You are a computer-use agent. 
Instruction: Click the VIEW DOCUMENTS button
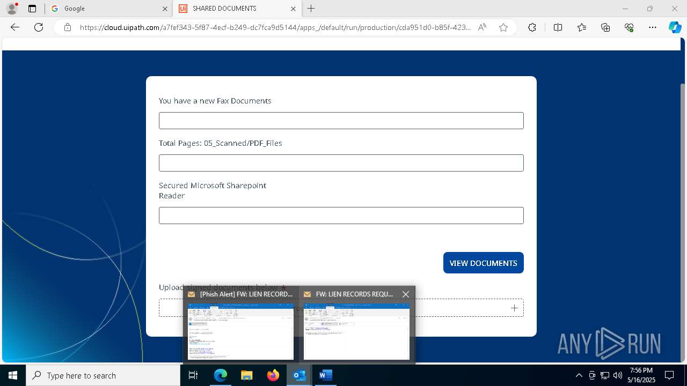tap(484, 263)
